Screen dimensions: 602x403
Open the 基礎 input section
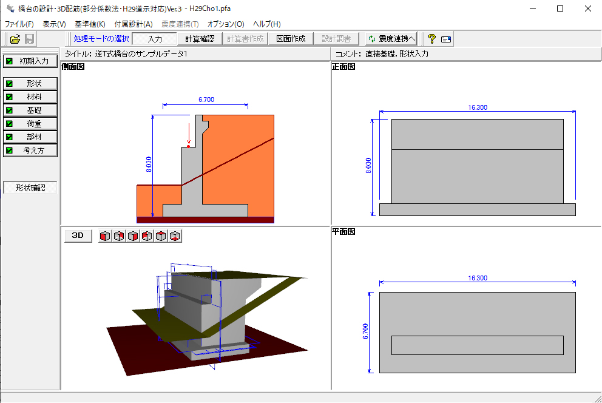click(30, 110)
